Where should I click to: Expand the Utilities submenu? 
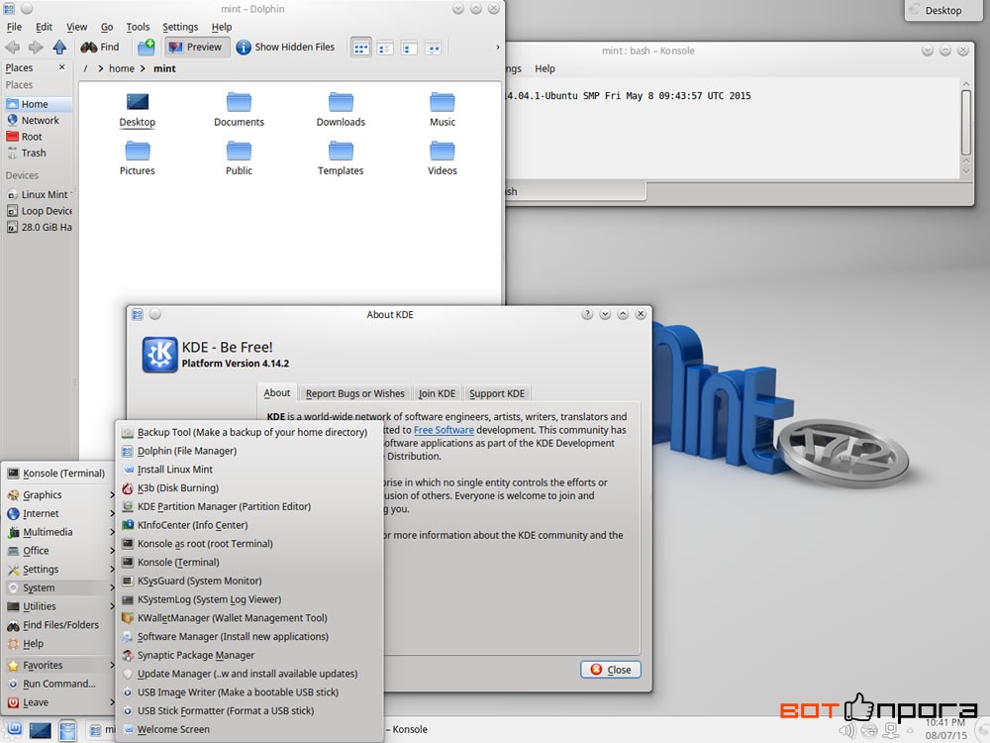point(59,606)
